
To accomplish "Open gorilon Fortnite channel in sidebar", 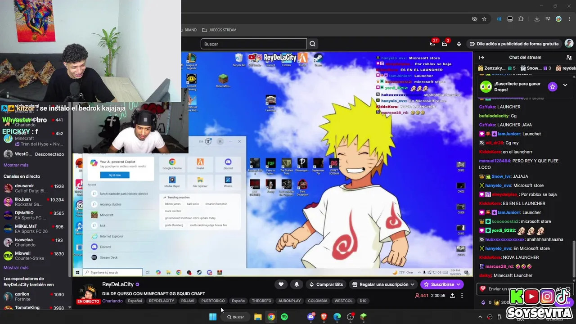I will [34, 297].
